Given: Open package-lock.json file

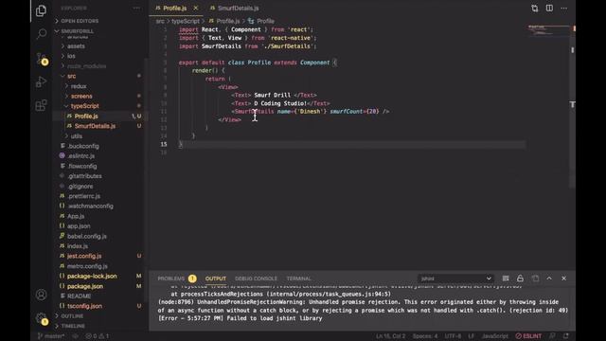Looking at the screenshot, I should click(x=92, y=276).
